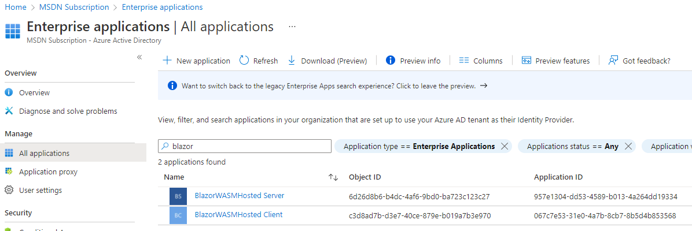Sort applications by the Name column arrows
Viewport: 692px width, 231px height.
pos(333,177)
